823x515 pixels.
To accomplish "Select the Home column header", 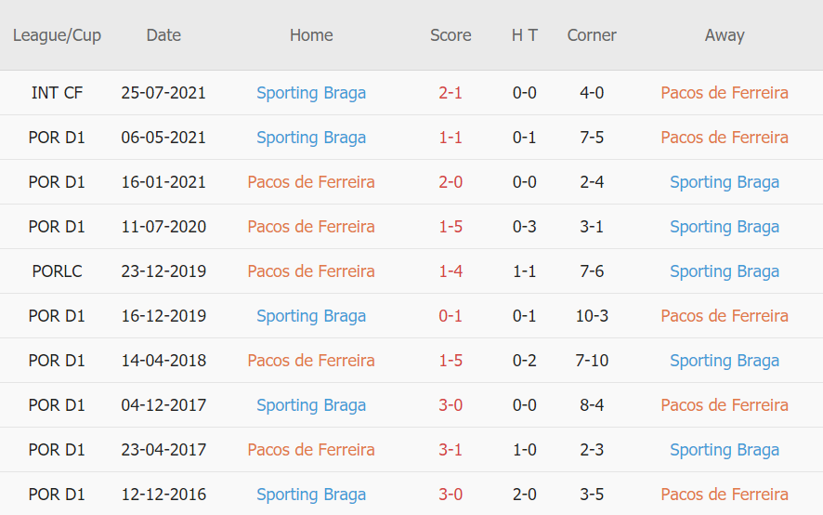I will (x=311, y=35).
